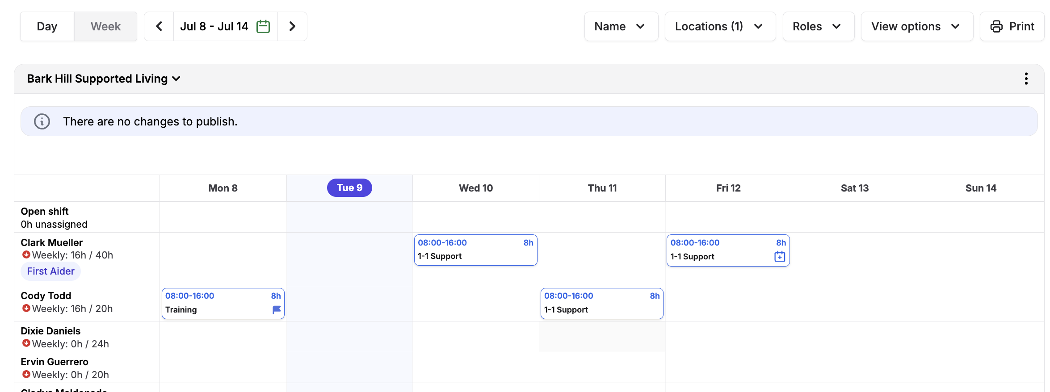Print the schedule
This screenshot has height=392, width=1050.
tap(1012, 26)
